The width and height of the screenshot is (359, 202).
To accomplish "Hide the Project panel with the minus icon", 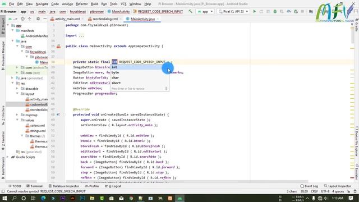I will point(45,19).
